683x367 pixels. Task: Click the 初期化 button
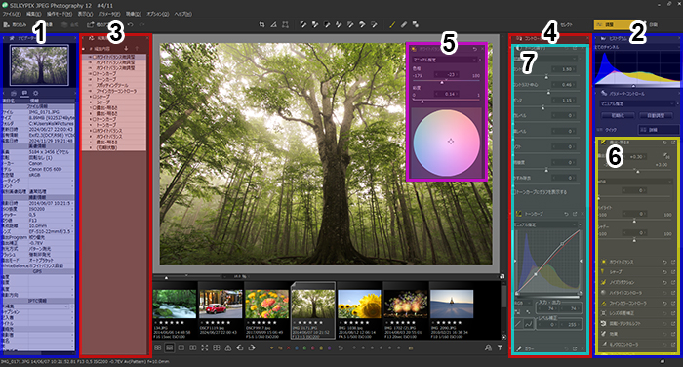pyautogui.click(x=618, y=116)
